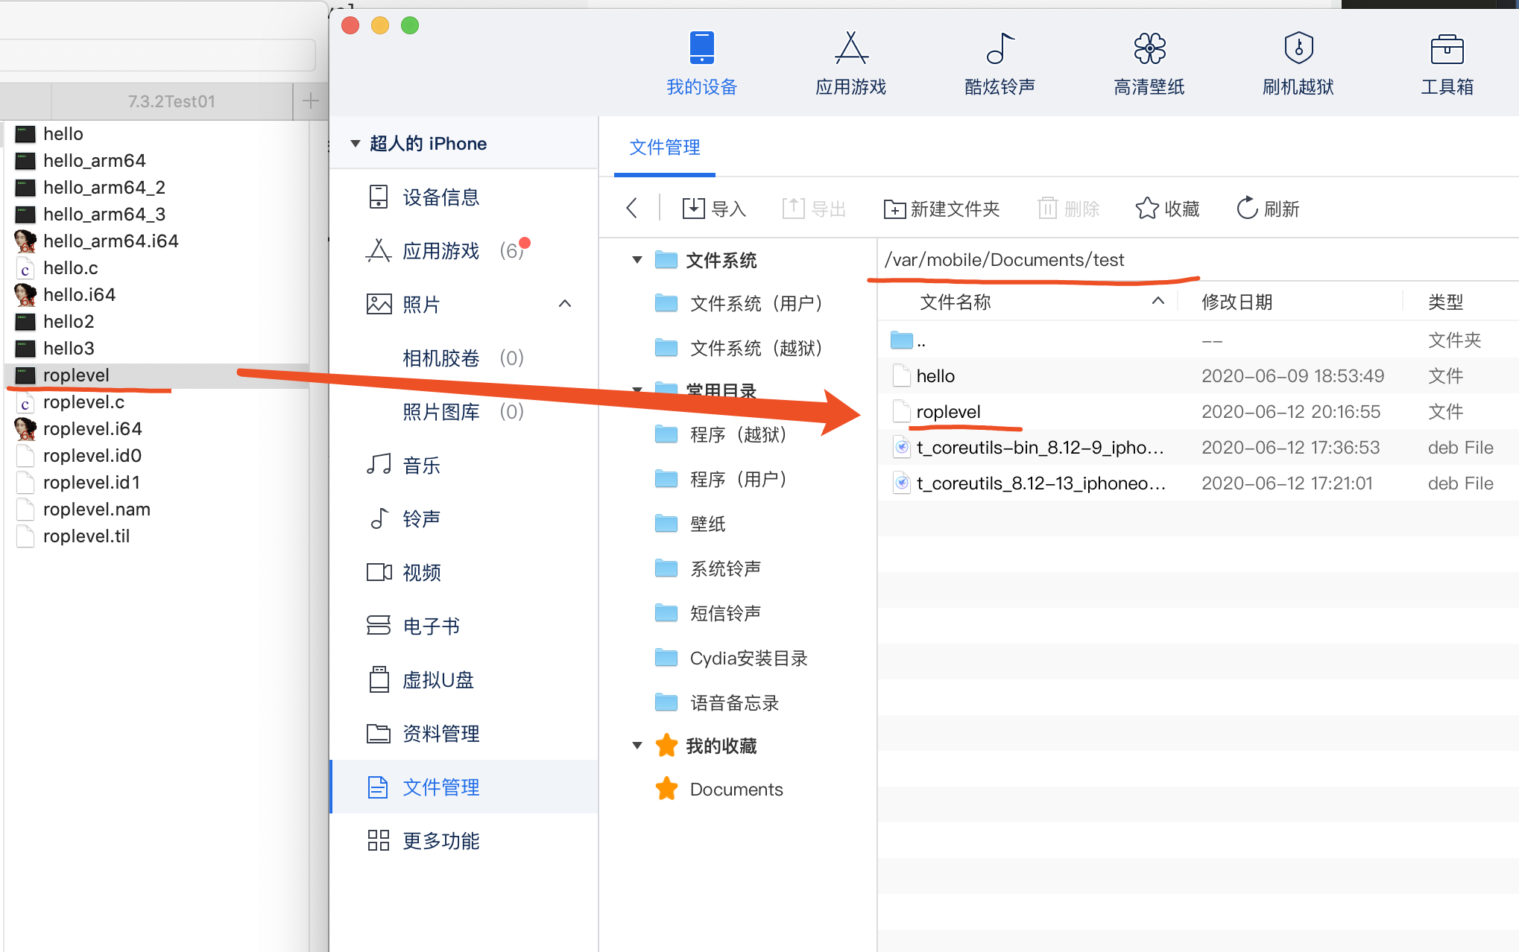Open 文件系统（用户）folder in tree
Screen dimensions: 1519x952
739,303
